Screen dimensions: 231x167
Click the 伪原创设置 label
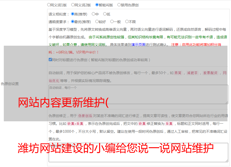point(10,84)
